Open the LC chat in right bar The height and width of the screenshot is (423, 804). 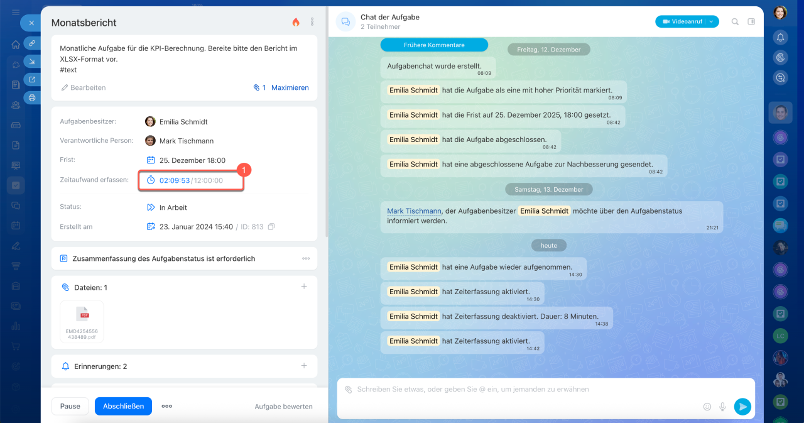[780, 336]
